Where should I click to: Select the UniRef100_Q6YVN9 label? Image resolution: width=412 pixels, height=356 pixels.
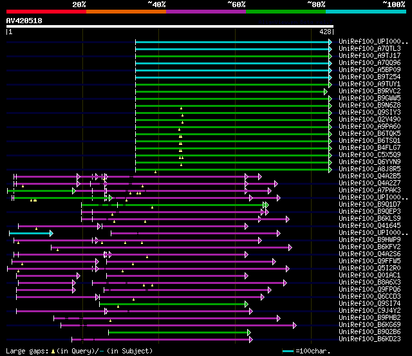[x=370, y=162]
